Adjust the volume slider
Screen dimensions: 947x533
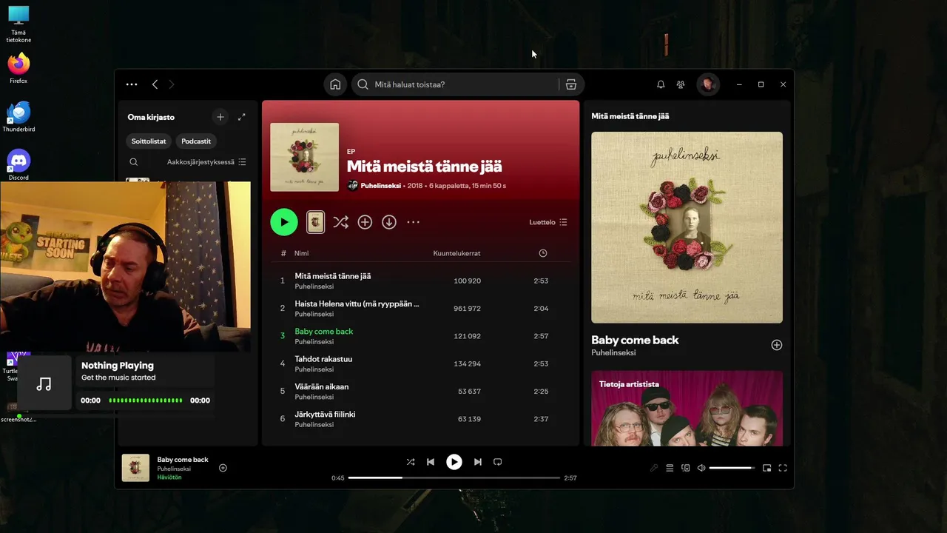click(732, 468)
